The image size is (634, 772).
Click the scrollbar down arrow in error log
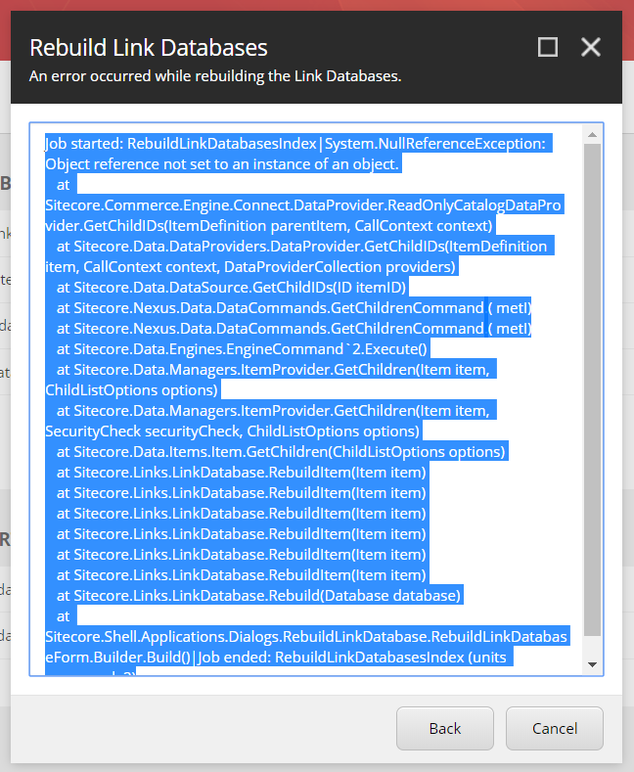tap(592, 664)
